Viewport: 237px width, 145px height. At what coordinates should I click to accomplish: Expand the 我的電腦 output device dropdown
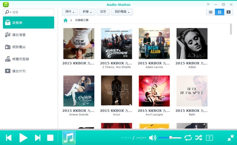(122, 12)
